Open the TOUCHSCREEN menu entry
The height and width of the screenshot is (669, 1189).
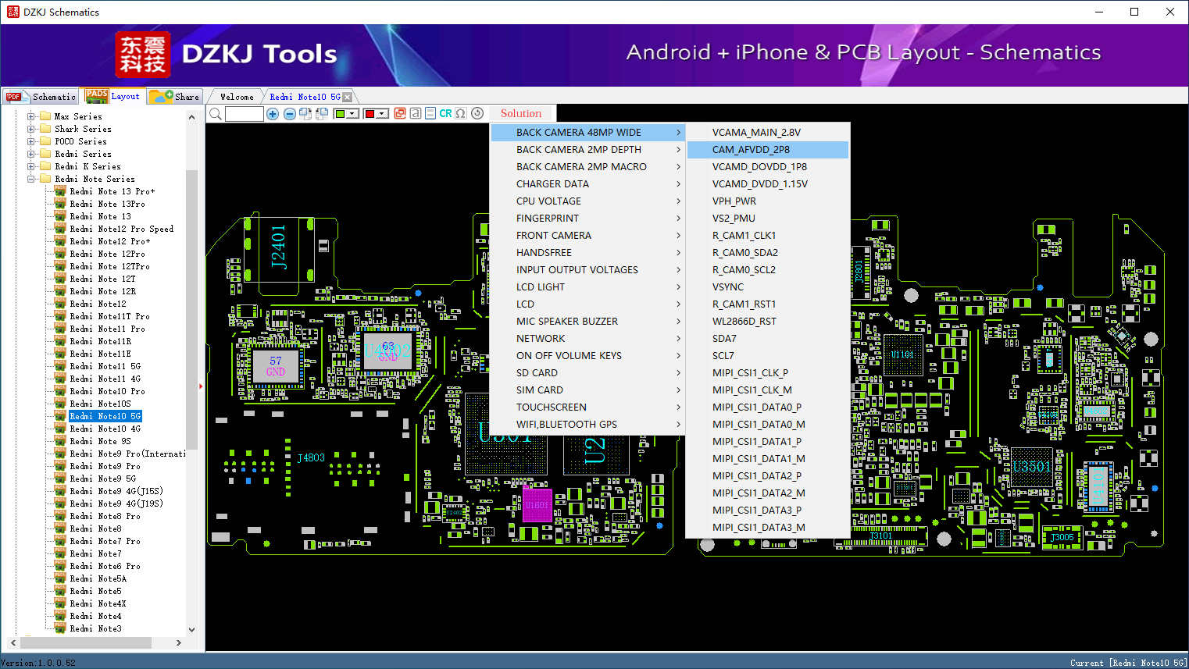588,407
